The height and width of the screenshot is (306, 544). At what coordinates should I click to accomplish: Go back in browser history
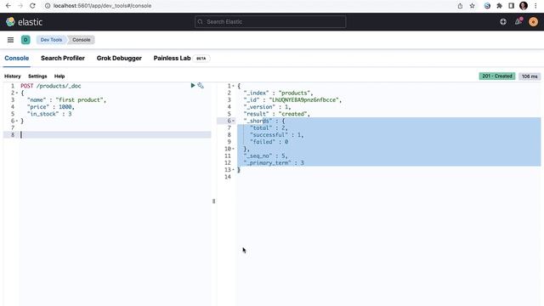[8, 6]
